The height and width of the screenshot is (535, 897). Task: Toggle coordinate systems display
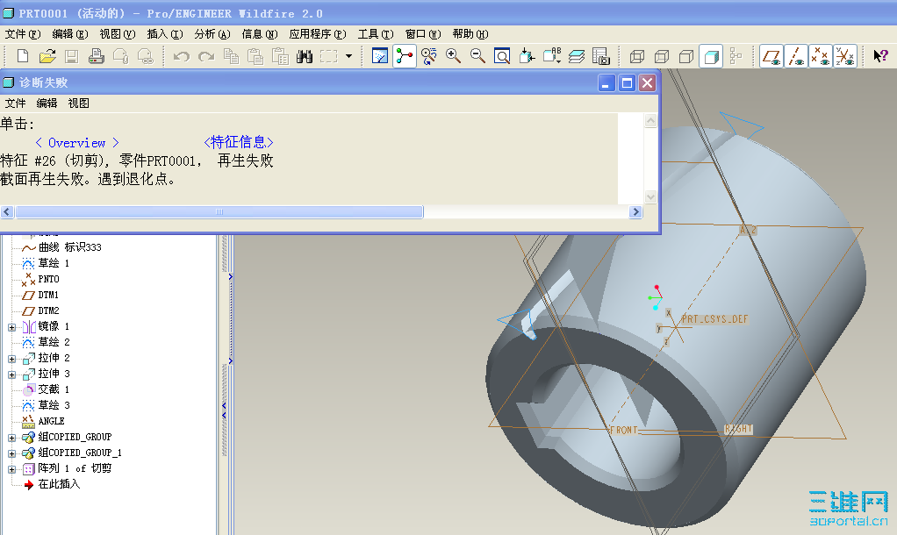pos(845,56)
